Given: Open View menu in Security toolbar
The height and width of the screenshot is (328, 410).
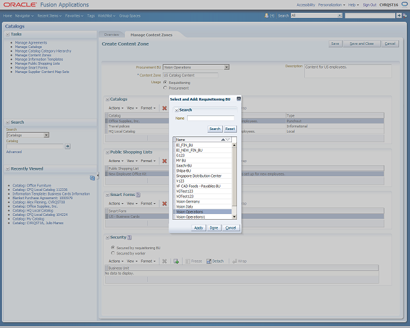Looking at the screenshot, I should (x=132, y=261).
